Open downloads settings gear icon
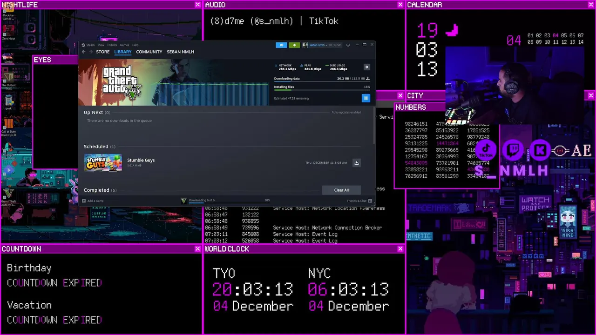596x335 pixels. coord(366,67)
